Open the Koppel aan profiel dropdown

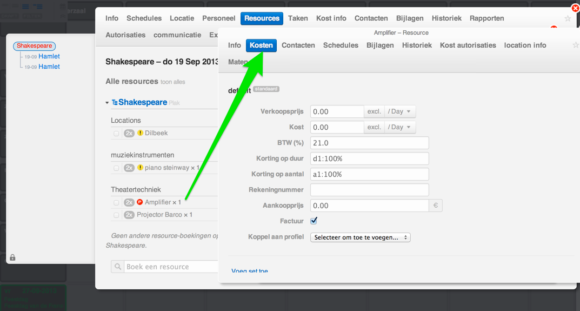click(x=360, y=237)
